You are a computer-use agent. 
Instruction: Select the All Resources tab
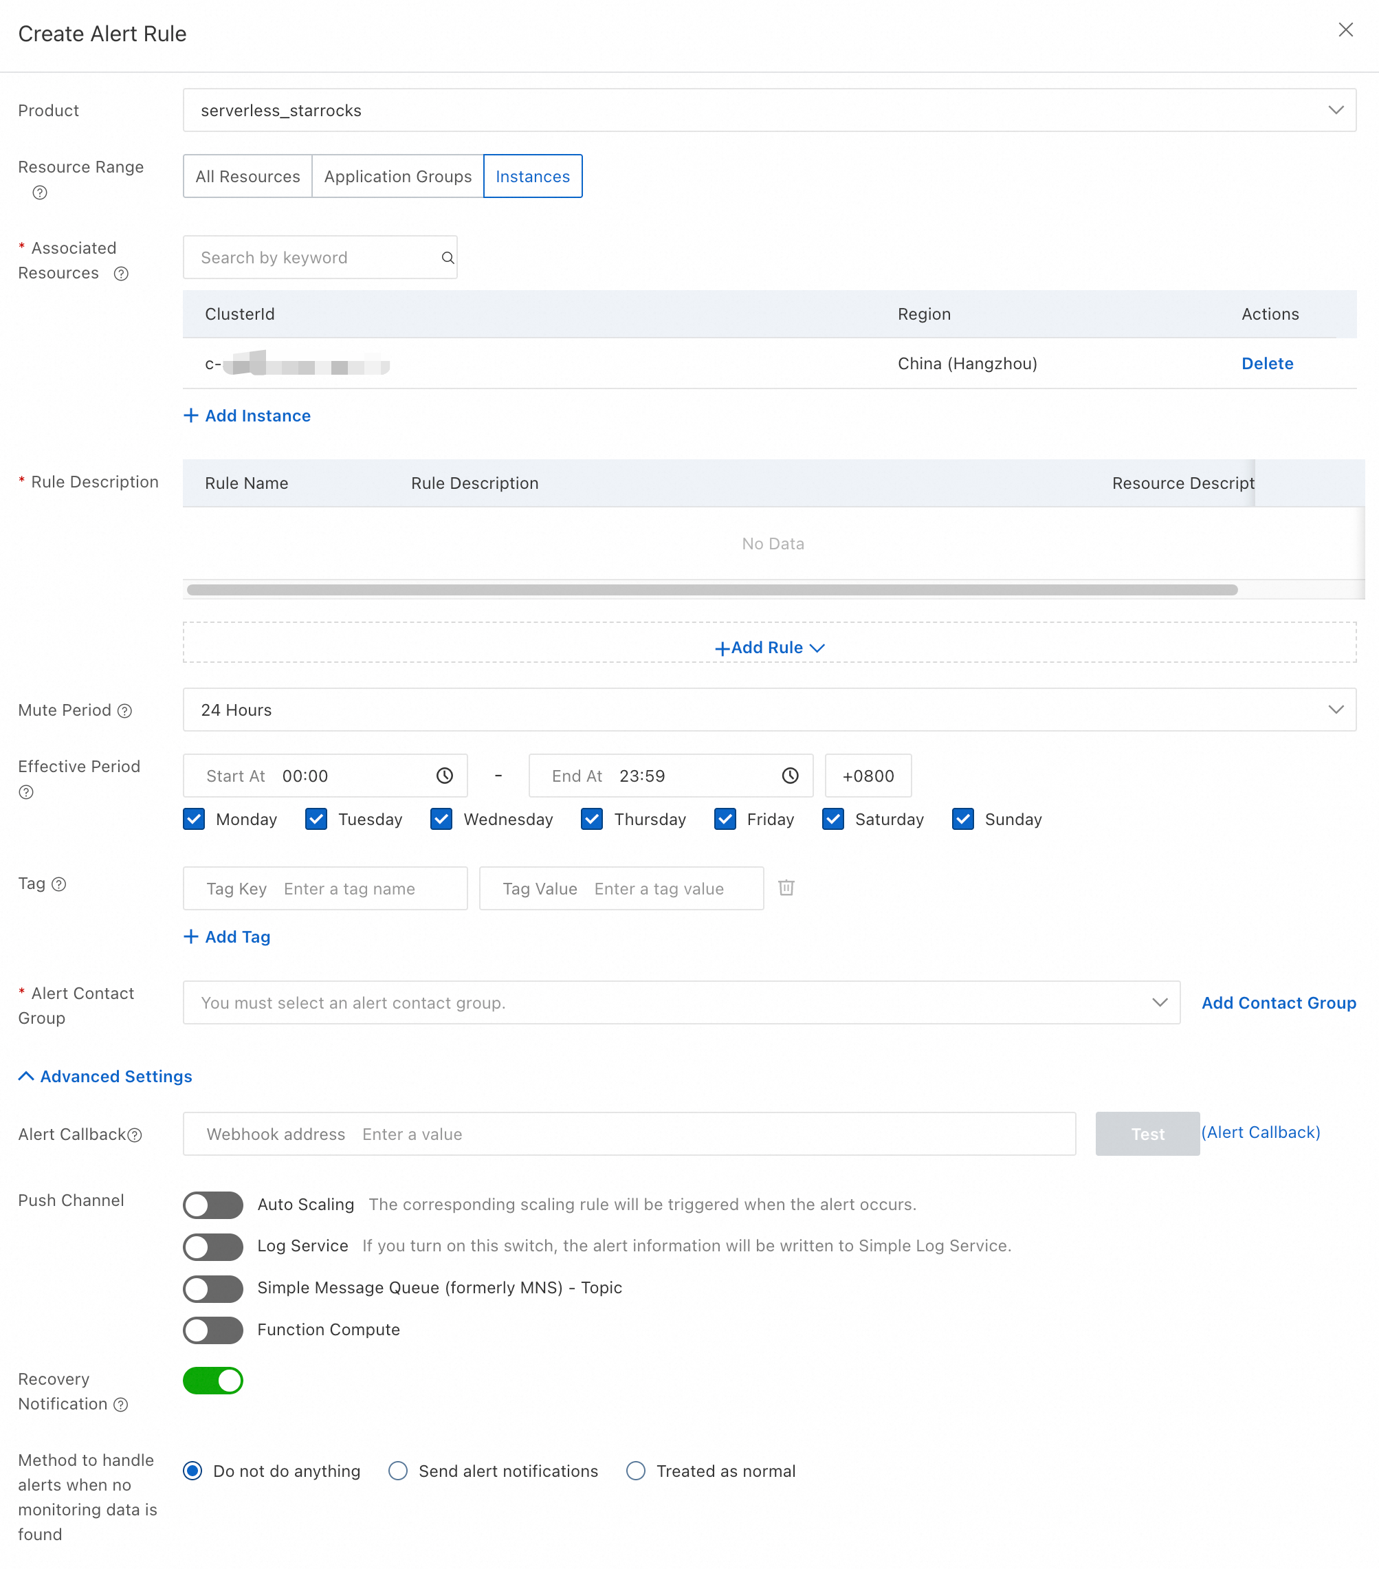[247, 177]
